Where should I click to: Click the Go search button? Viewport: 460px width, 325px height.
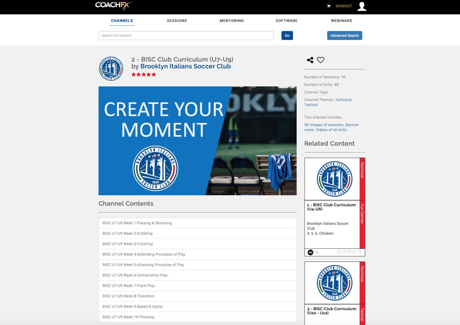287,36
